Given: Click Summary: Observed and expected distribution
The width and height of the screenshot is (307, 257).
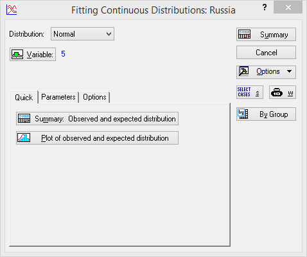Looking at the screenshot, I should click(97, 119).
